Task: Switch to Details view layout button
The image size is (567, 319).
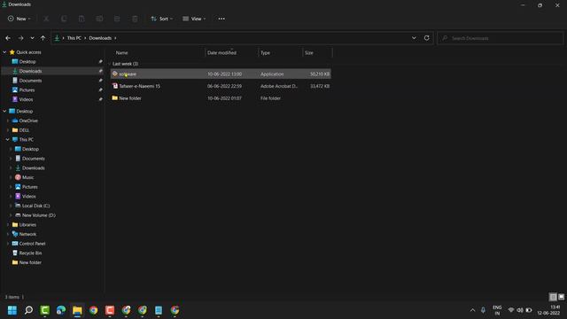Action: (x=553, y=297)
